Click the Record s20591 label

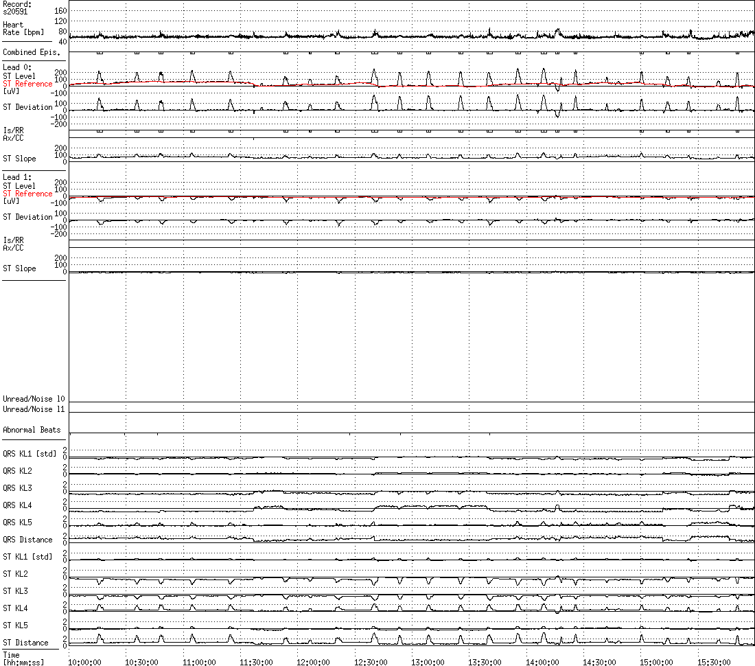coord(17,8)
